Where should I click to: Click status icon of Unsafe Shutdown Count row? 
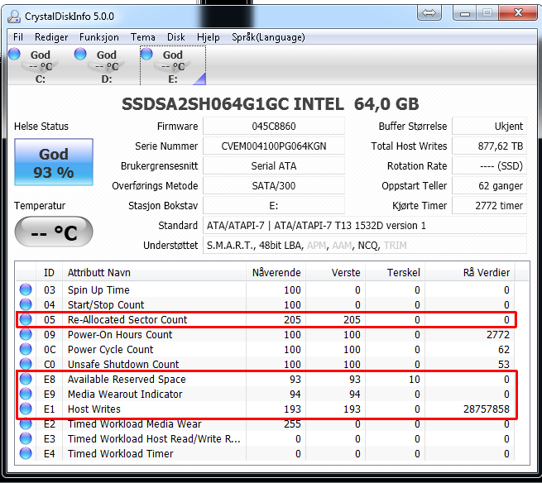click(x=26, y=364)
